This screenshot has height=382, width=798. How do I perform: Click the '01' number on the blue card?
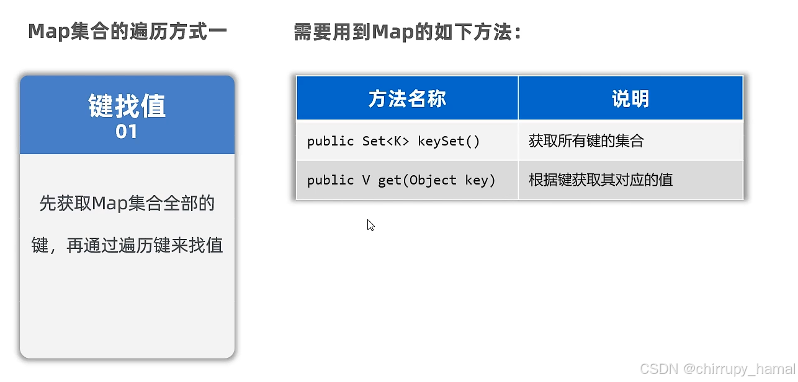tap(127, 132)
